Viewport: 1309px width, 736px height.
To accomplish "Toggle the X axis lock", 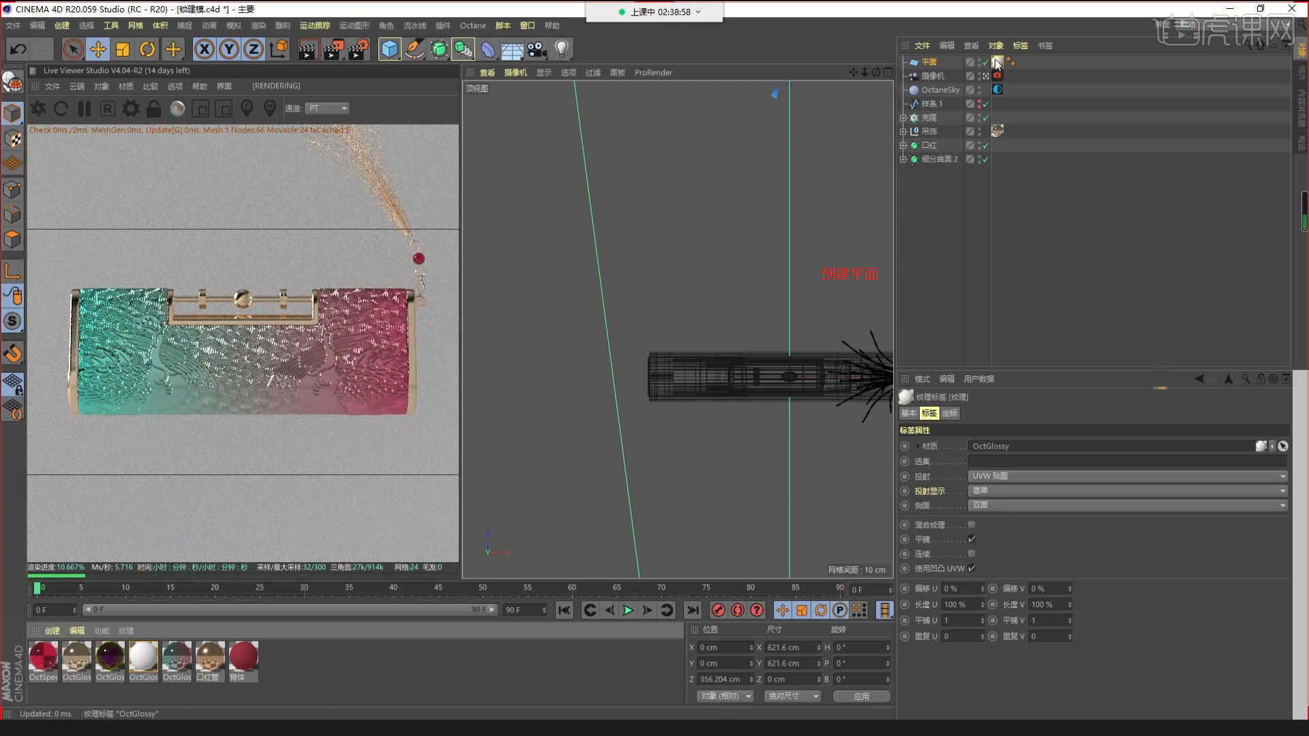I will coord(205,49).
